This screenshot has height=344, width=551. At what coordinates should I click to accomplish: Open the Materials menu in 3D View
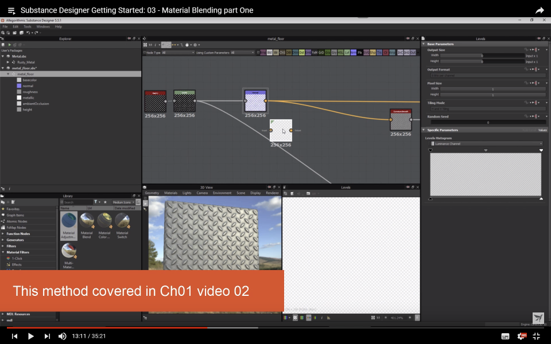[170, 193]
